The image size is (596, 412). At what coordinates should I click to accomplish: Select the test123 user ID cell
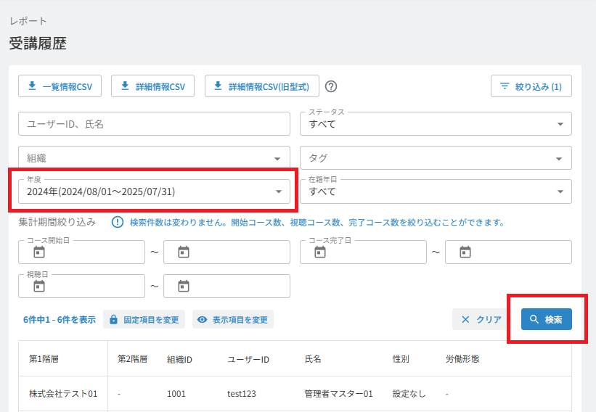241,394
